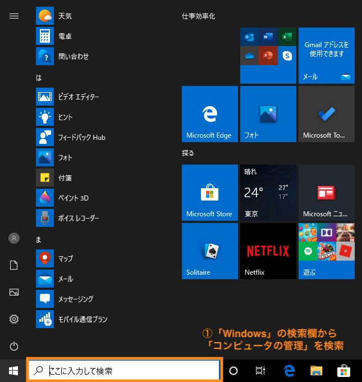Image resolution: width=362 pixels, height=382 pixels.
Task: Open Skype in the Office tile folder
Action: point(287,56)
